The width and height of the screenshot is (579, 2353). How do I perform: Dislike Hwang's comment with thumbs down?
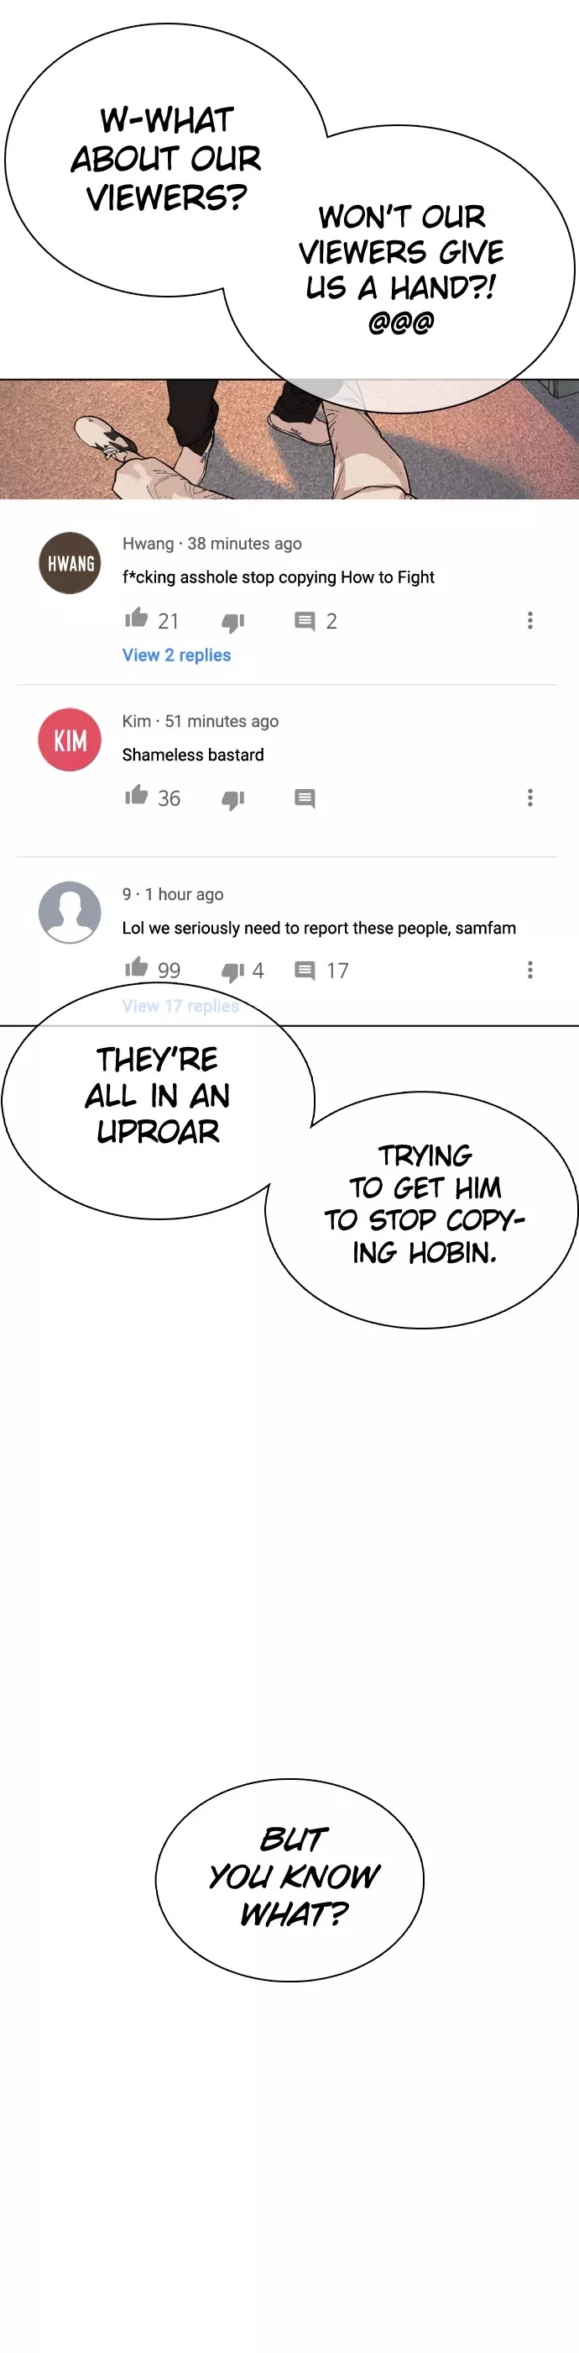tap(233, 623)
